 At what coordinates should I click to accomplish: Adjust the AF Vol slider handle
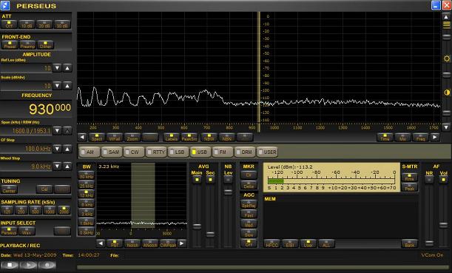click(x=444, y=225)
